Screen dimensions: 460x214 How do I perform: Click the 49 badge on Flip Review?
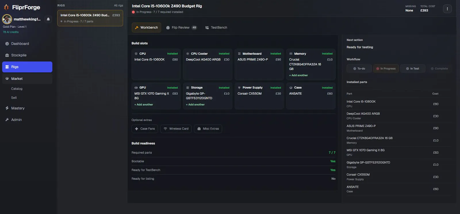pos(194,28)
